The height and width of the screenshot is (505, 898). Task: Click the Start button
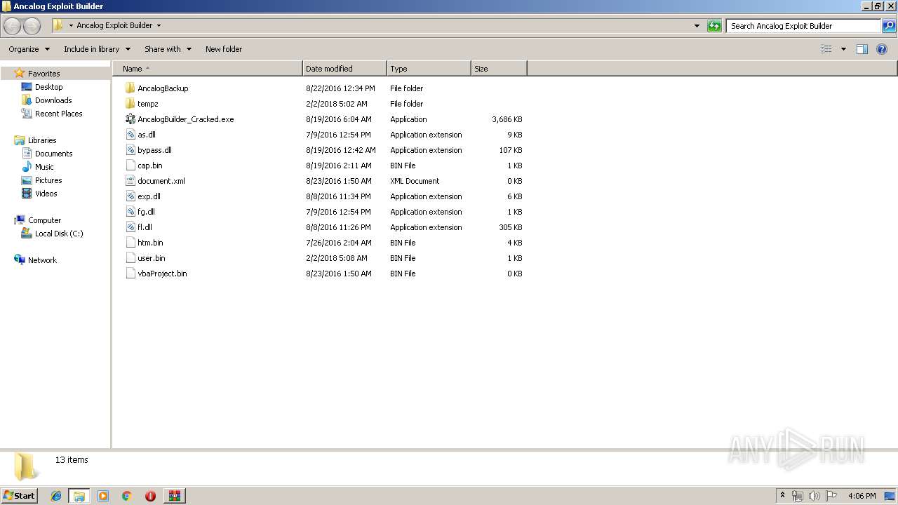tap(20, 496)
